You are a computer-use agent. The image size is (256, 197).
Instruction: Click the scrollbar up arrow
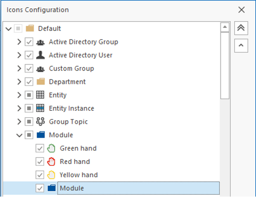(x=225, y=27)
